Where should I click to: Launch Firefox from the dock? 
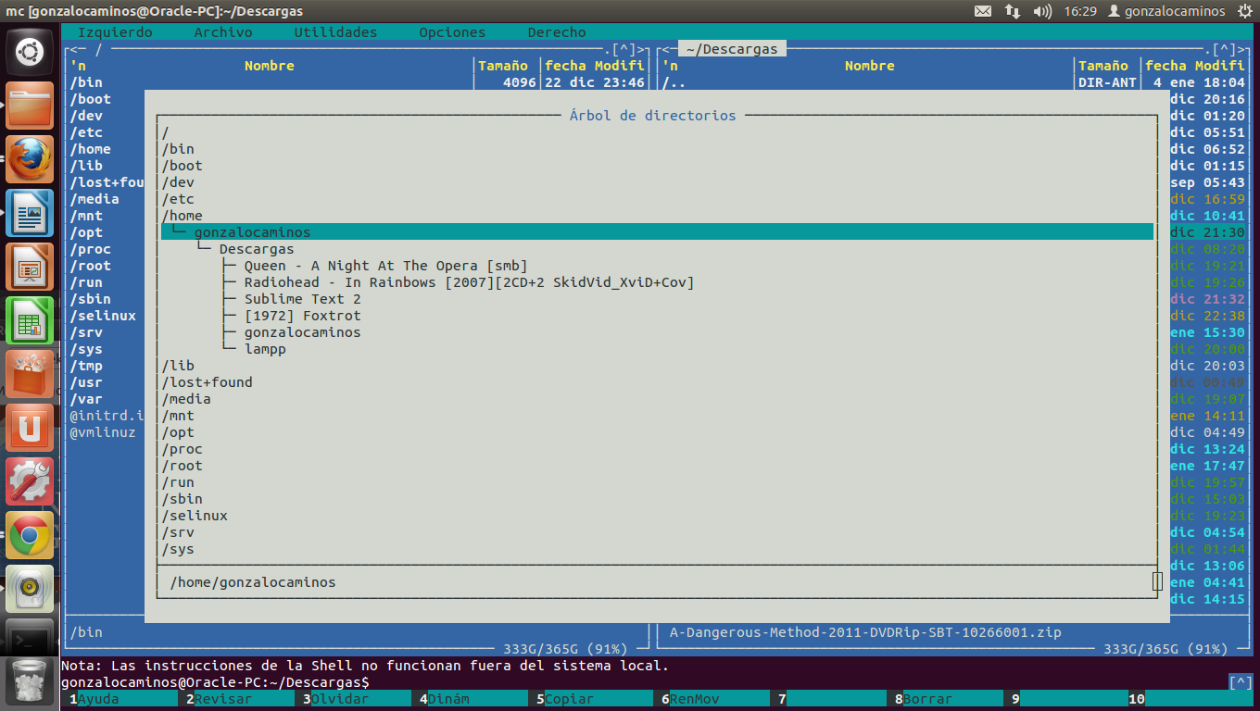[x=30, y=159]
